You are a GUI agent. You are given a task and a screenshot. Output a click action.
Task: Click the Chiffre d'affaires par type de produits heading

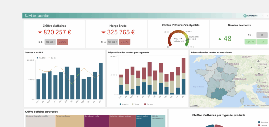pos(219,115)
